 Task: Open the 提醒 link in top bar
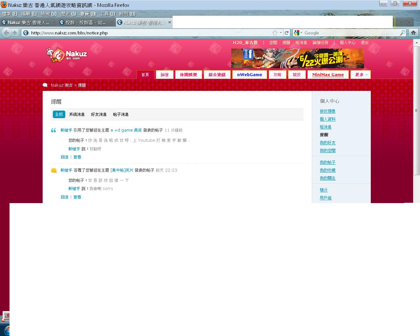(x=286, y=43)
